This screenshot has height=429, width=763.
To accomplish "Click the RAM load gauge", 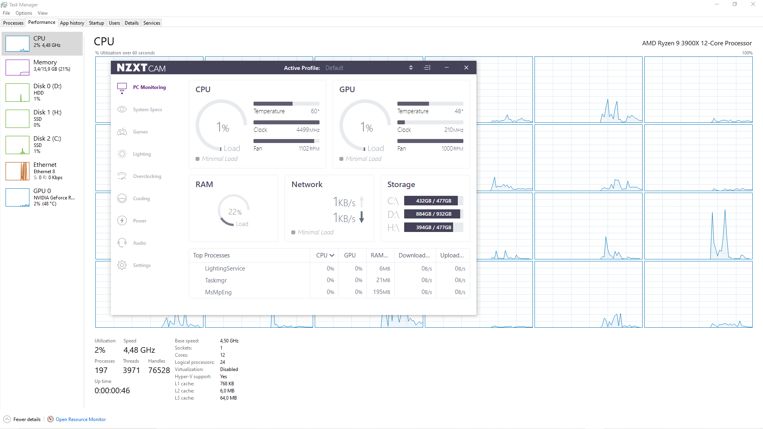I will tap(234, 211).
